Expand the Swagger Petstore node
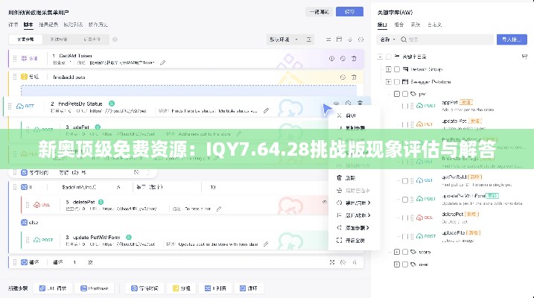The width and height of the screenshot is (534, 298). (x=388, y=82)
